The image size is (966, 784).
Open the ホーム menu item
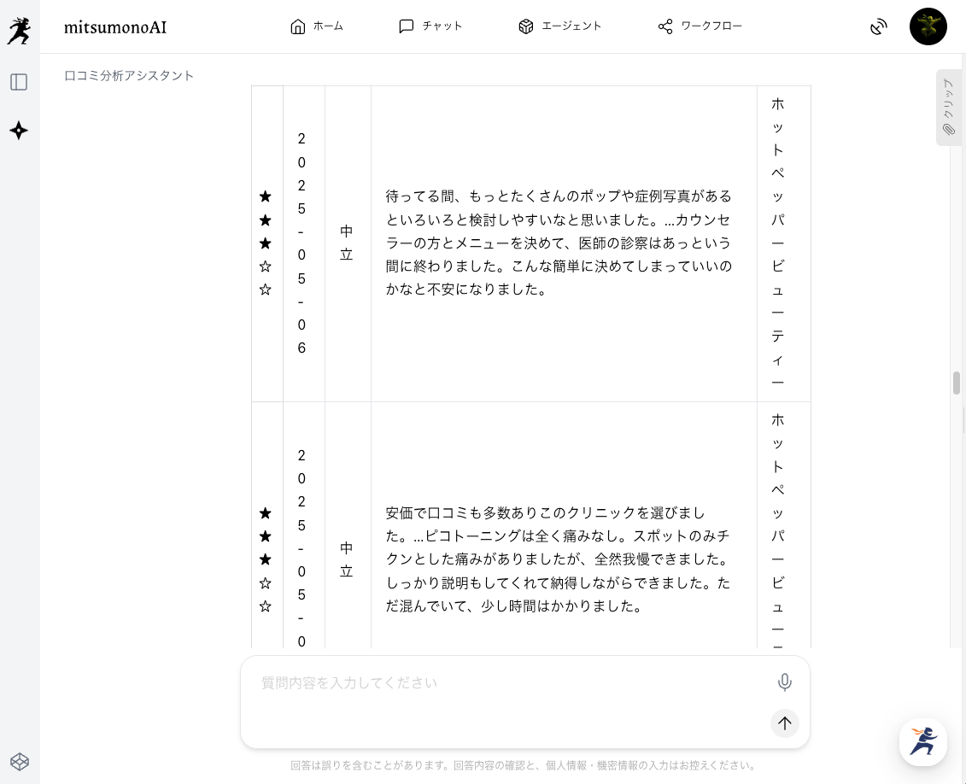[317, 26]
